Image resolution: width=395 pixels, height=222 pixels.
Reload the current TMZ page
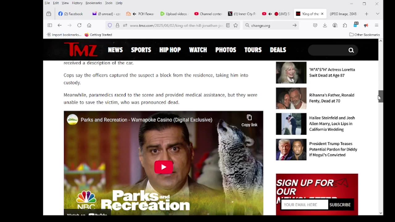[x=79, y=25]
